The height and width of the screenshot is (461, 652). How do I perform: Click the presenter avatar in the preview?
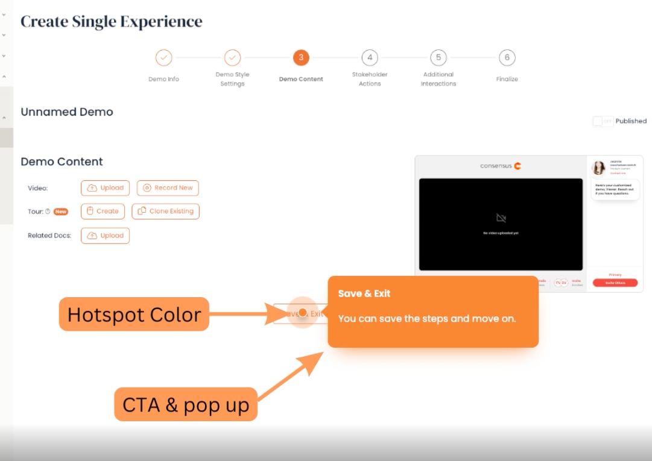599,168
